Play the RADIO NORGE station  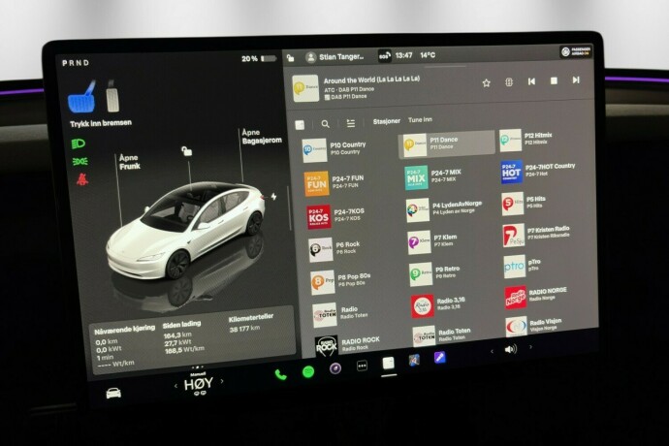[x=537, y=296]
